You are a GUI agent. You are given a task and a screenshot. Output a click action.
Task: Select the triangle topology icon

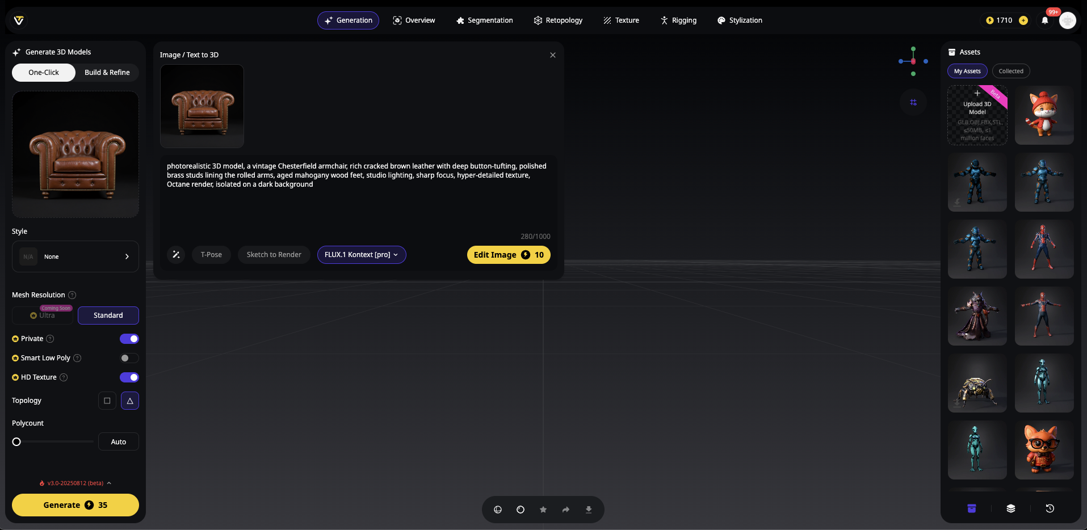tap(129, 401)
